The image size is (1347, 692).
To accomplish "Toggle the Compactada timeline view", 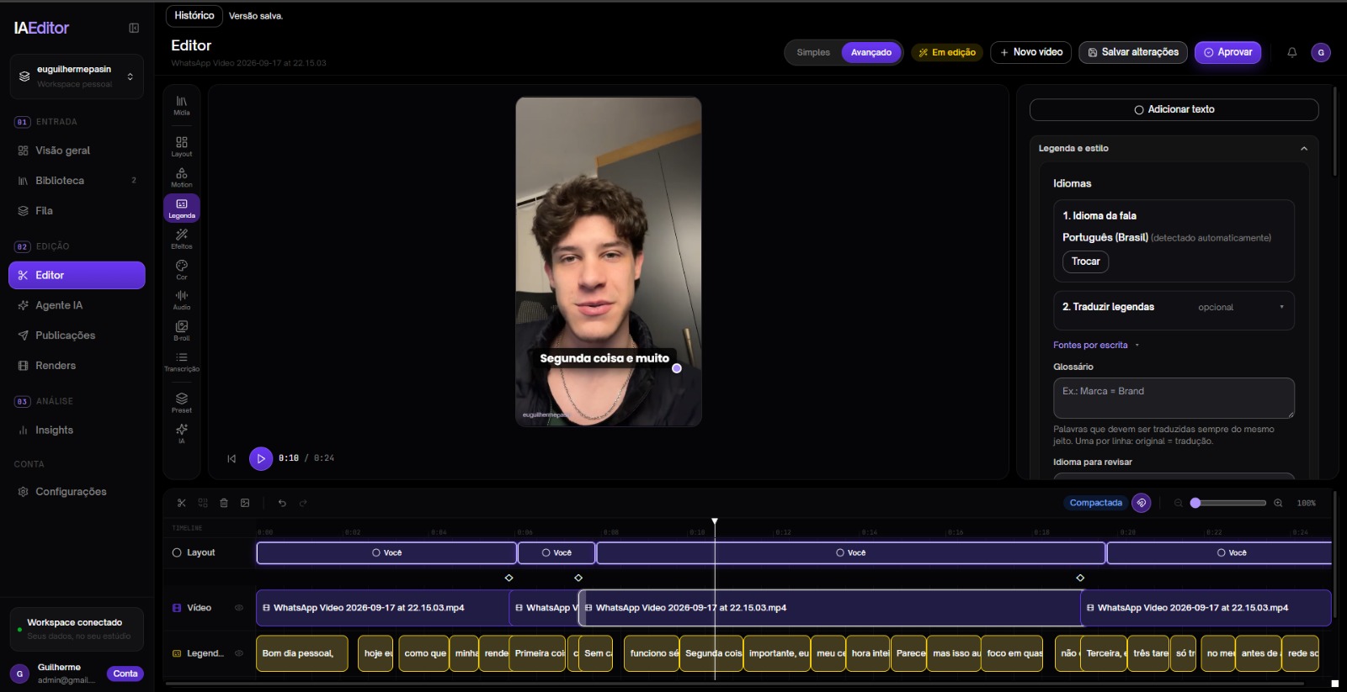I will coord(1095,503).
